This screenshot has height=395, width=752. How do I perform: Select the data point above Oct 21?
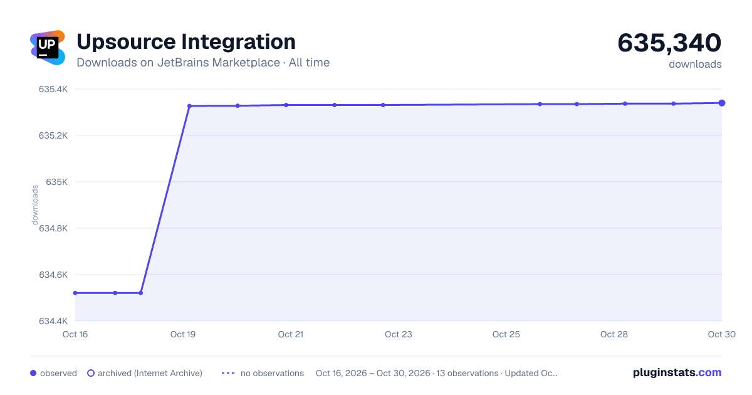click(x=286, y=105)
